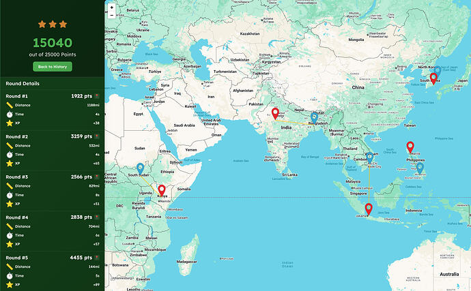Click the stopwatch icon in Round #2

pyautogui.click(x=10, y=155)
